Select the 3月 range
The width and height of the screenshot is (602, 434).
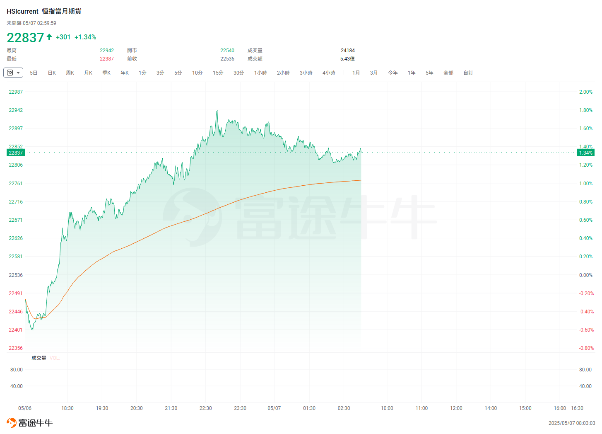coord(374,73)
